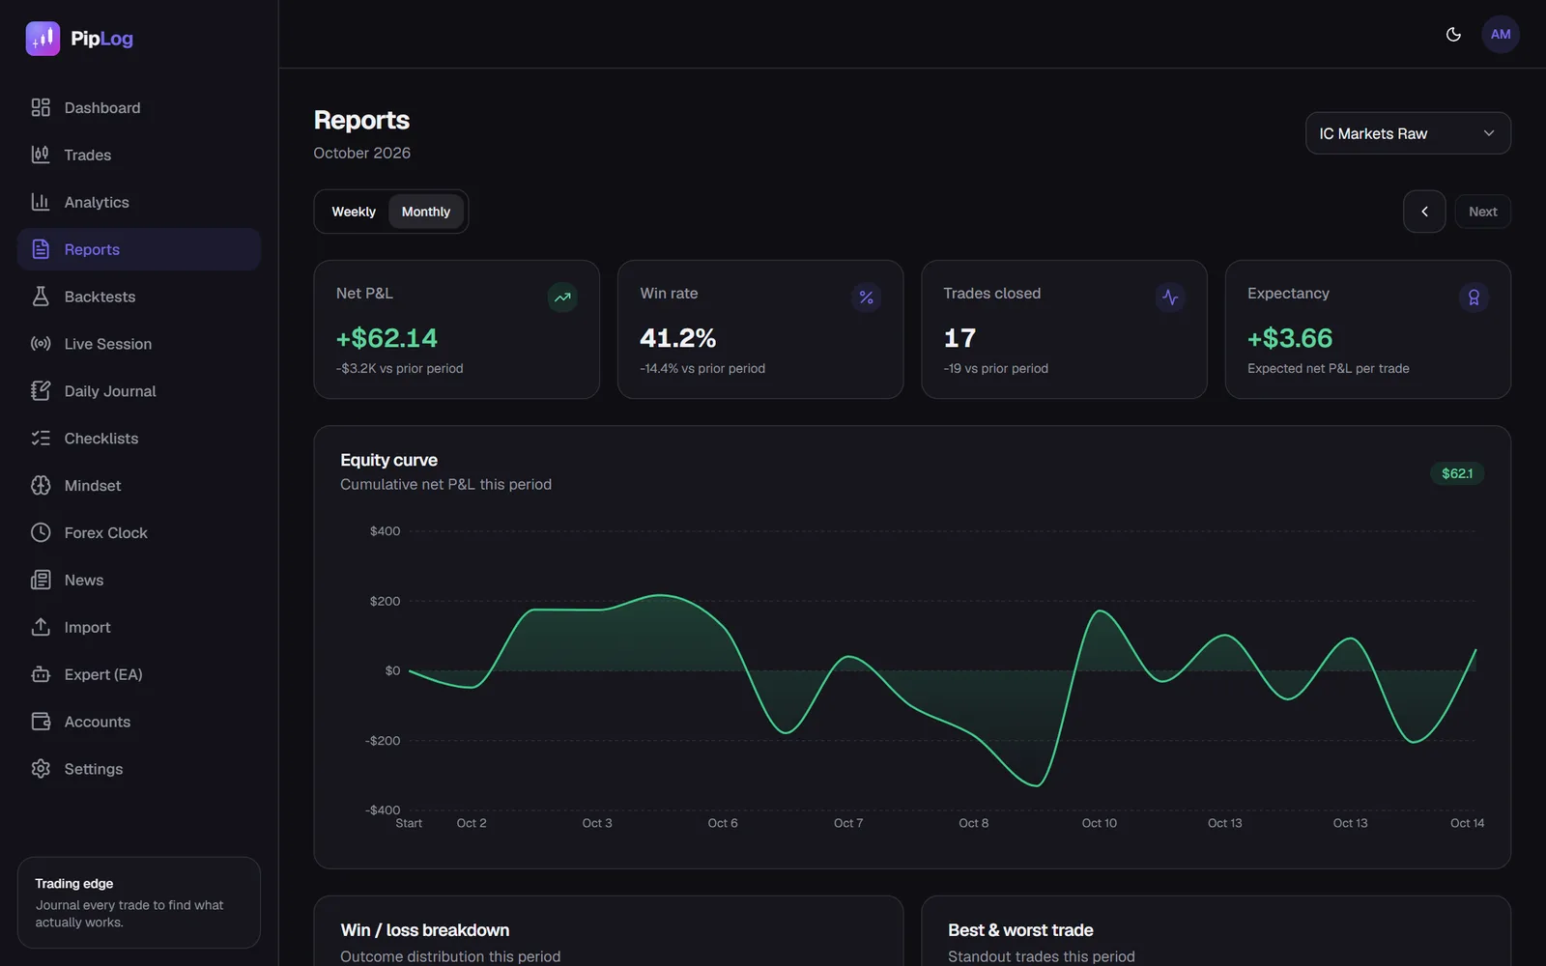The image size is (1546, 966).
Task: Click the Next period button
Action: point(1483,212)
